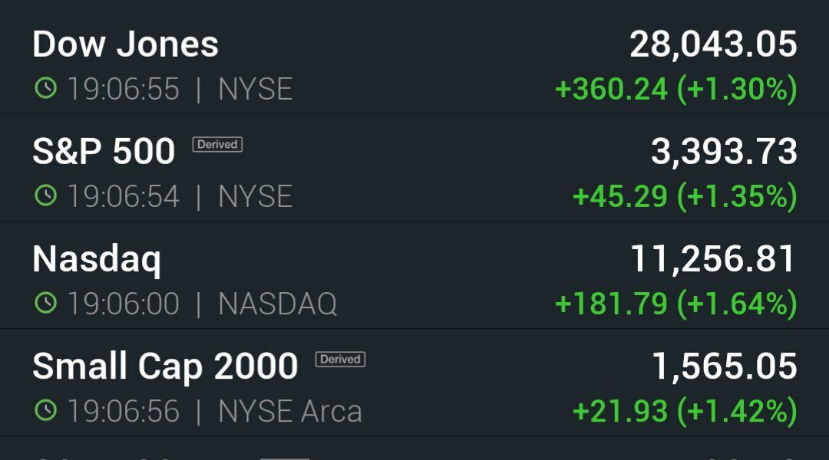Click the +181.79 (+1.64%) change value
829x460 pixels.
[676, 304]
